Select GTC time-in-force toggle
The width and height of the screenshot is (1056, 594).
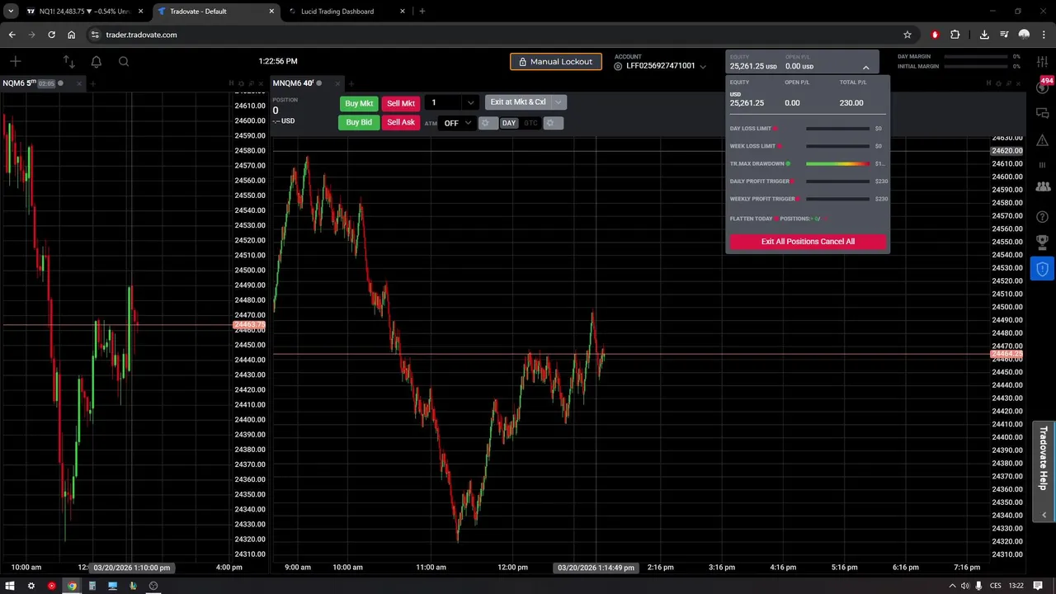[x=530, y=123]
